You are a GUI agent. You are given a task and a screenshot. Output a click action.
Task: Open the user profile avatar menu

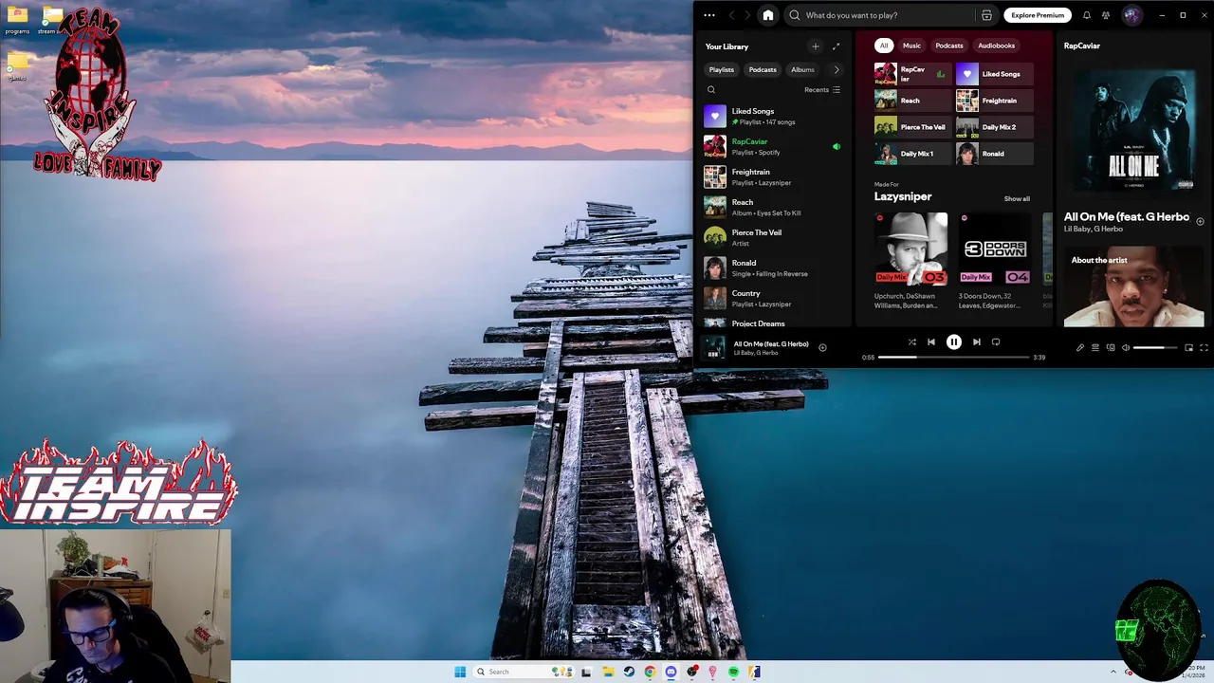1131,15
